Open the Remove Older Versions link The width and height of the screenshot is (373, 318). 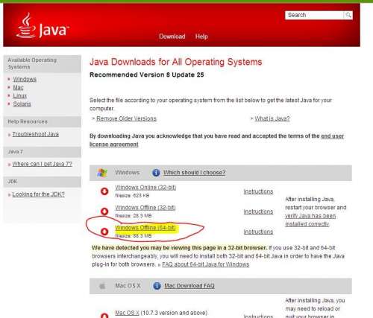[126, 118]
